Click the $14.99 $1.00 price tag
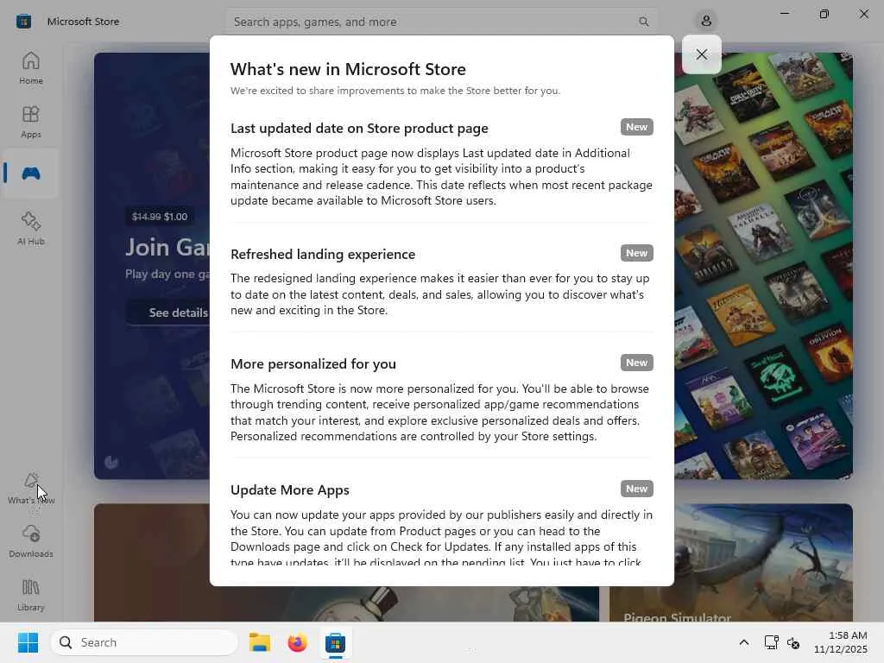This screenshot has width=884, height=663. point(160,217)
